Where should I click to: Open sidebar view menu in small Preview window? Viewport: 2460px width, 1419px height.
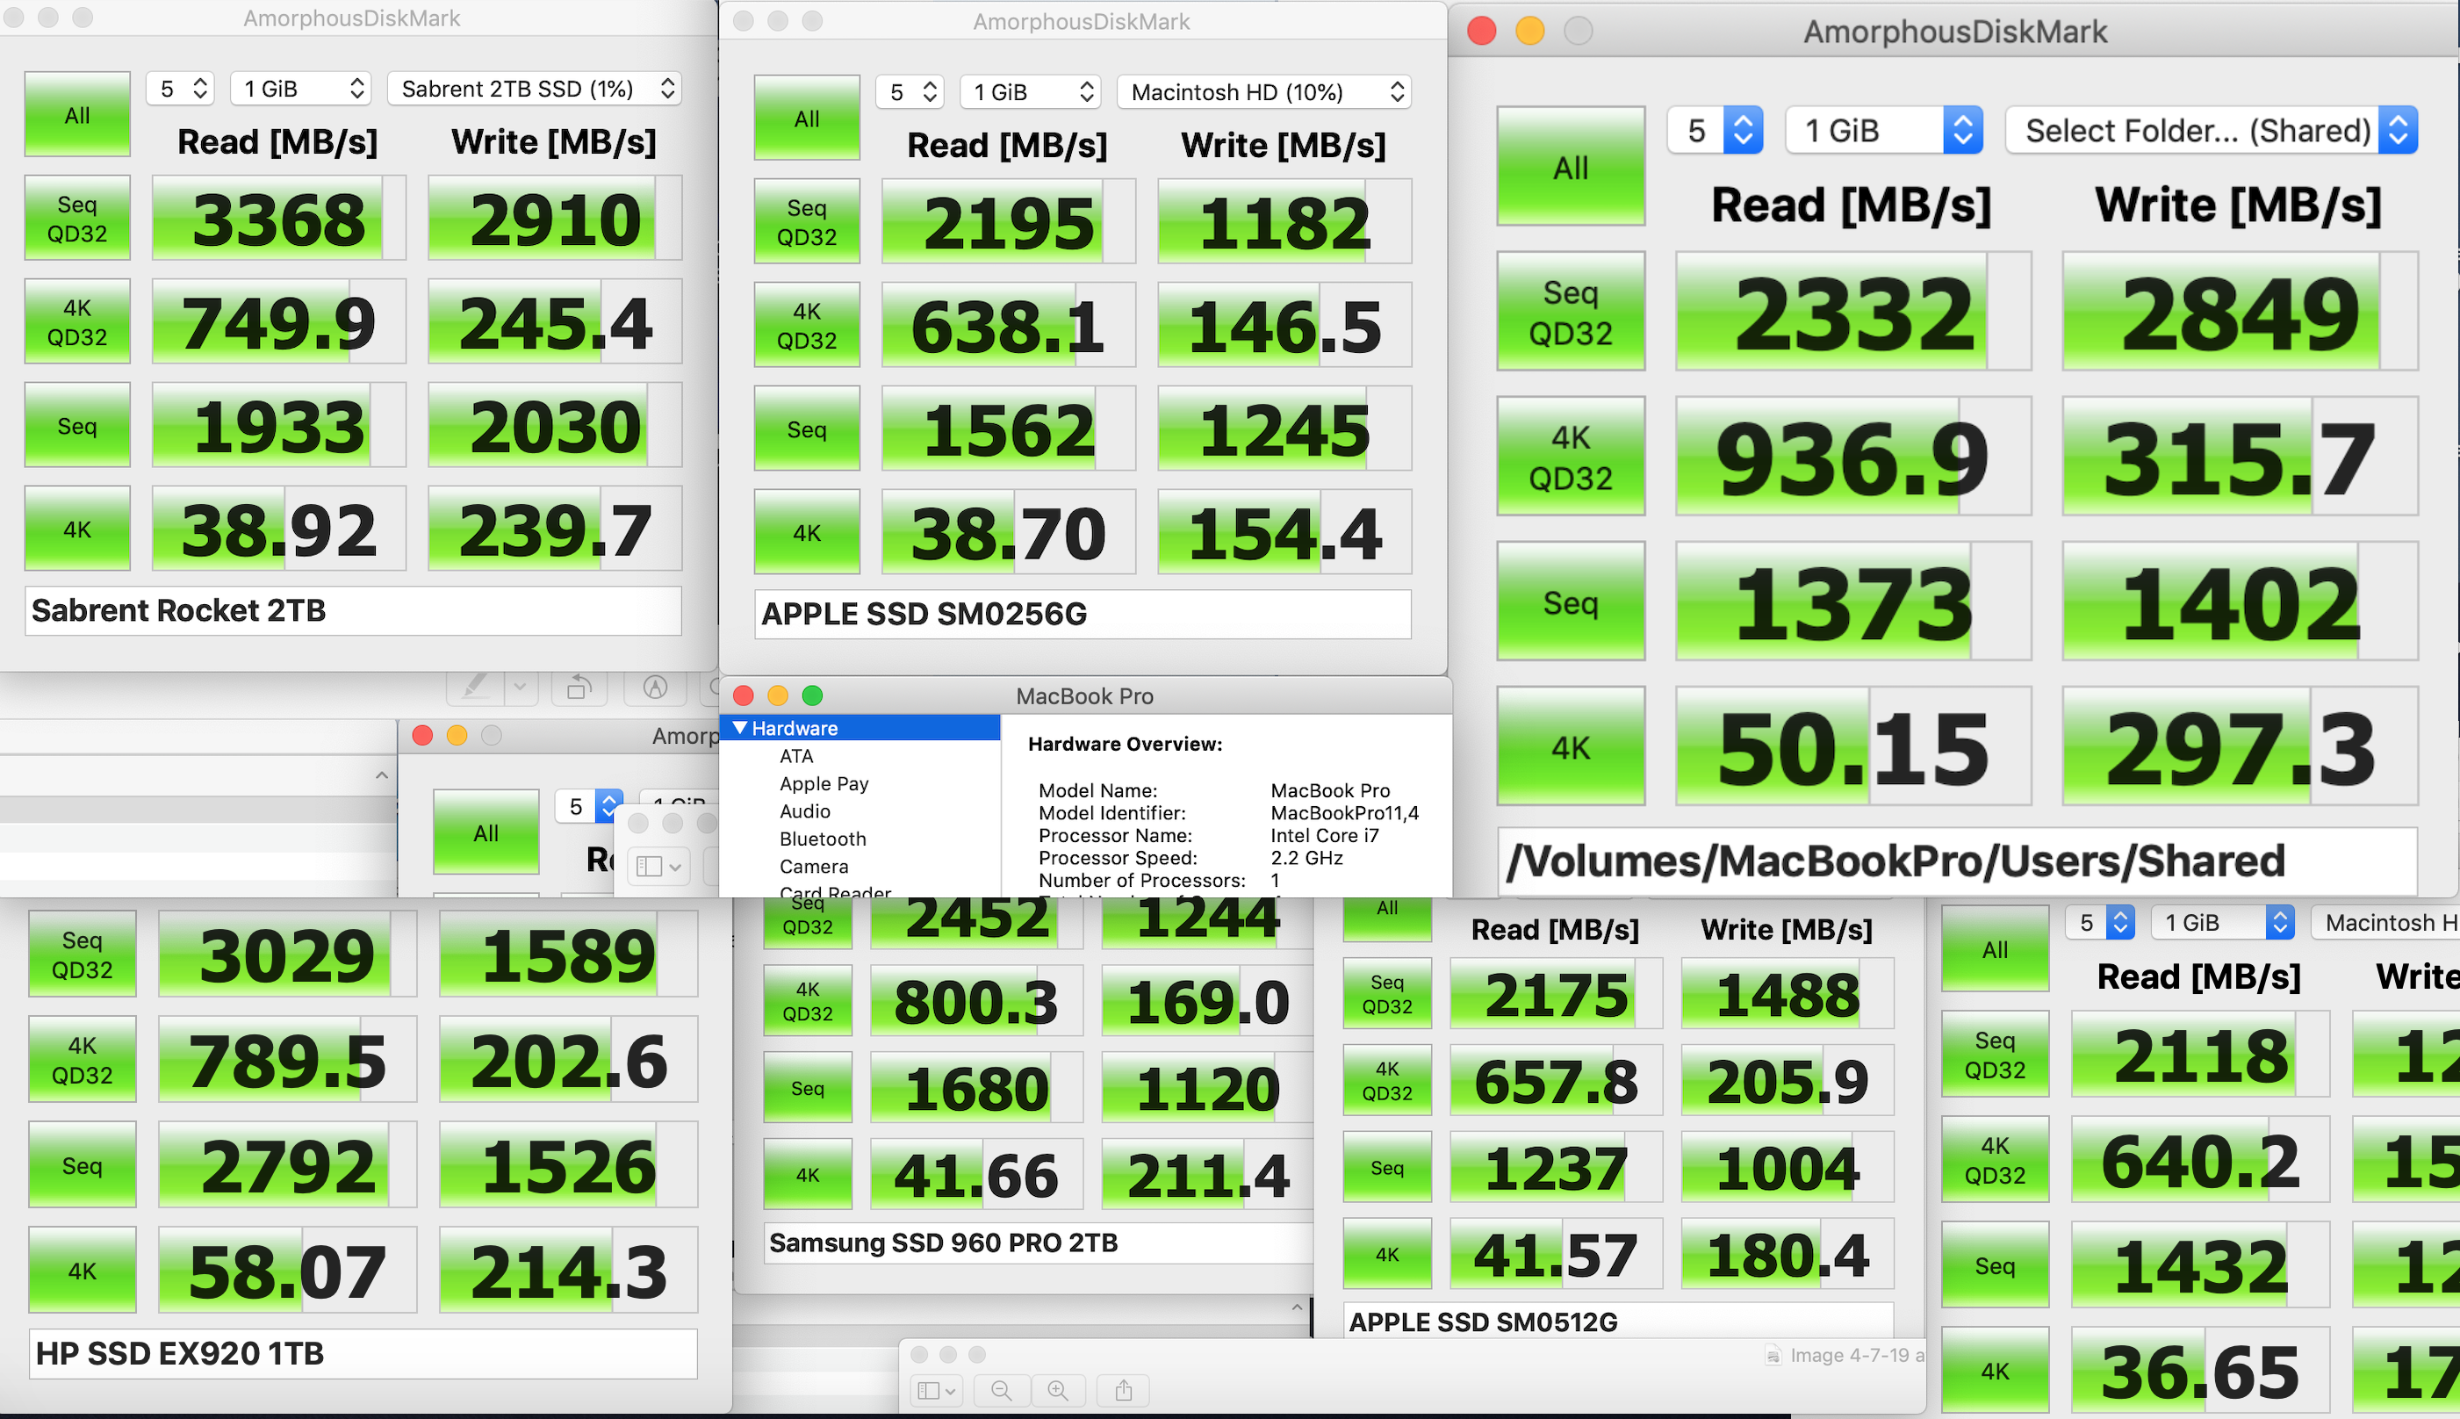[x=658, y=866]
